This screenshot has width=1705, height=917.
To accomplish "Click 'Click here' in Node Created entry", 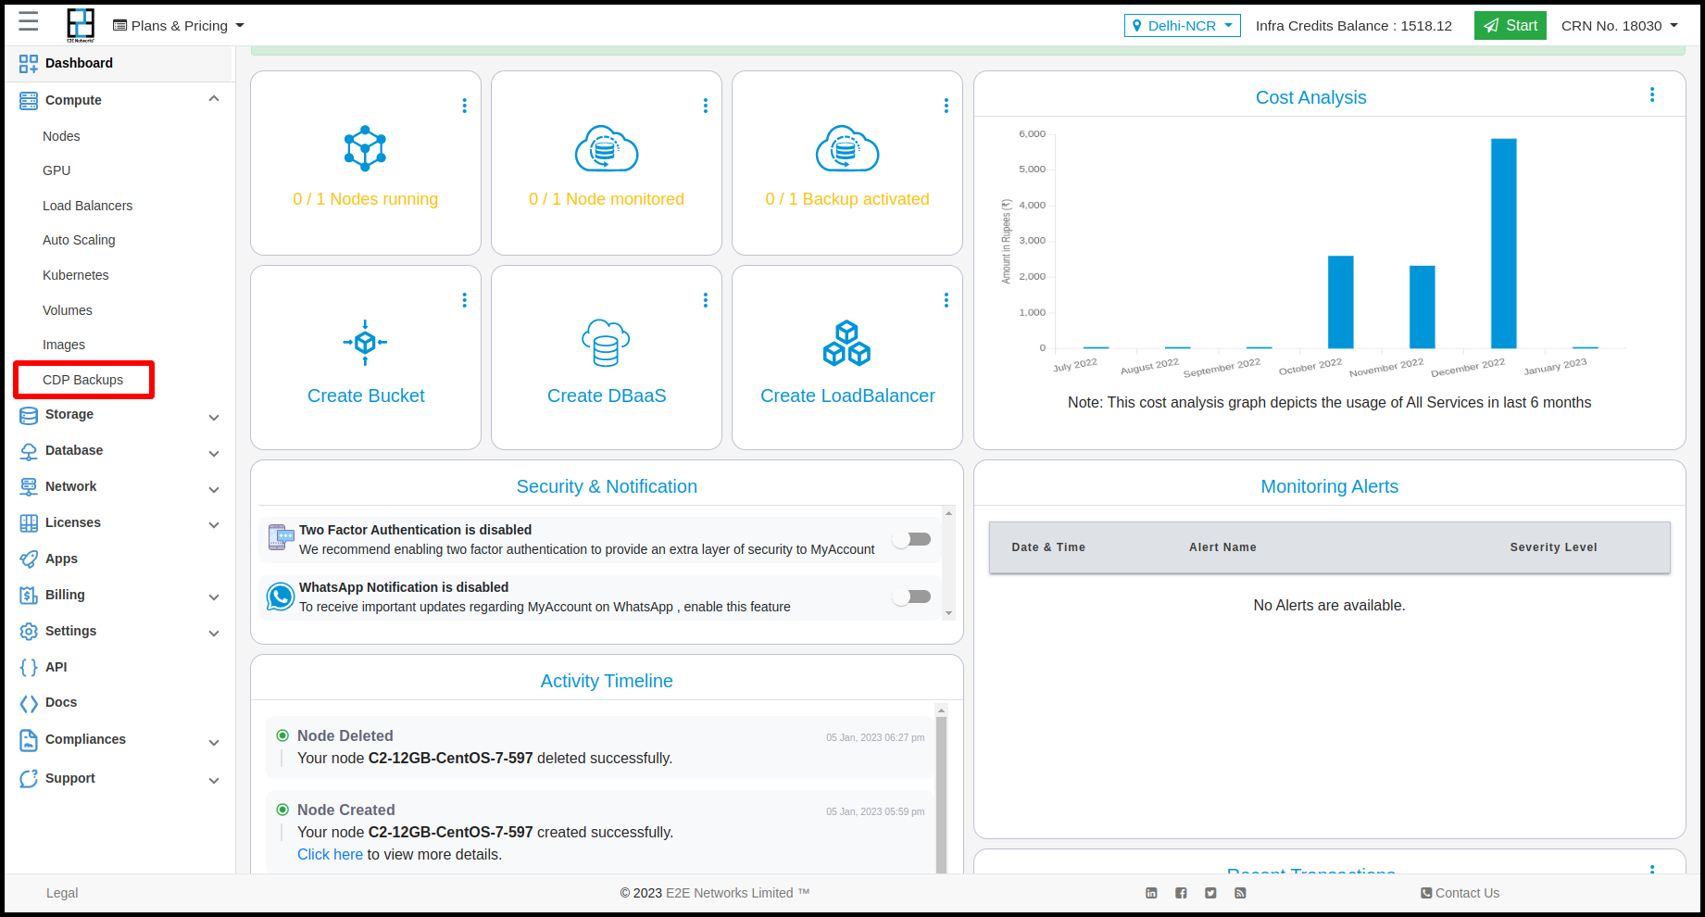I will pyautogui.click(x=330, y=854).
